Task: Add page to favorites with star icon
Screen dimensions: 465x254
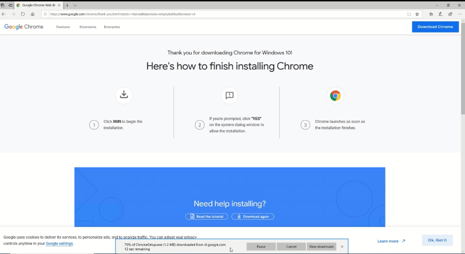Action: pos(417,14)
